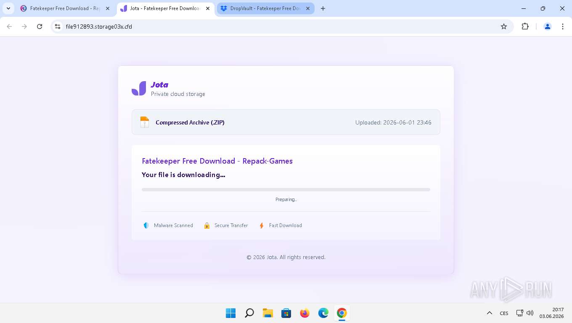Click the Fast Download label

286,225
